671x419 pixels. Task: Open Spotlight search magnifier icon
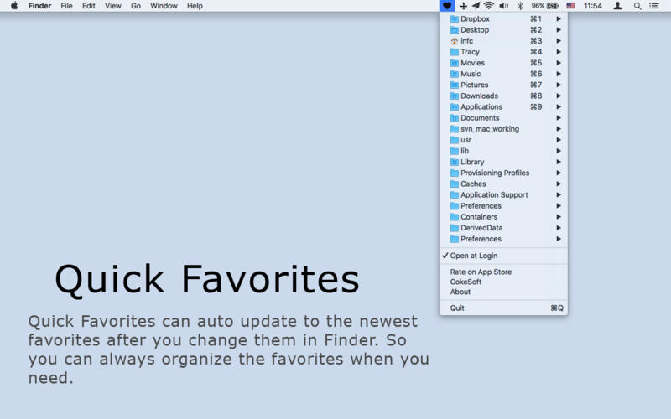point(637,6)
